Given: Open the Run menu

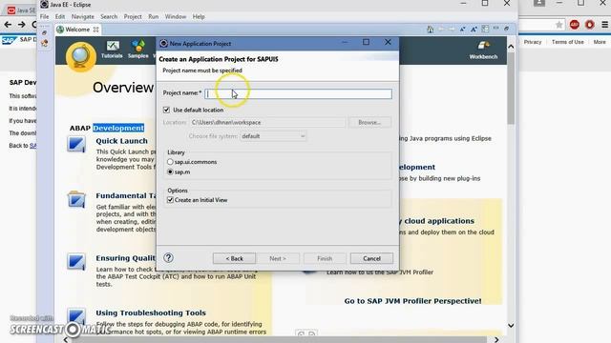Looking at the screenshot, I should coord(154,17).
